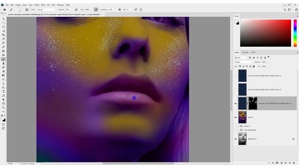Switch to the Channels tab
This screenshot has width=299, height=168.
point(245,52)
